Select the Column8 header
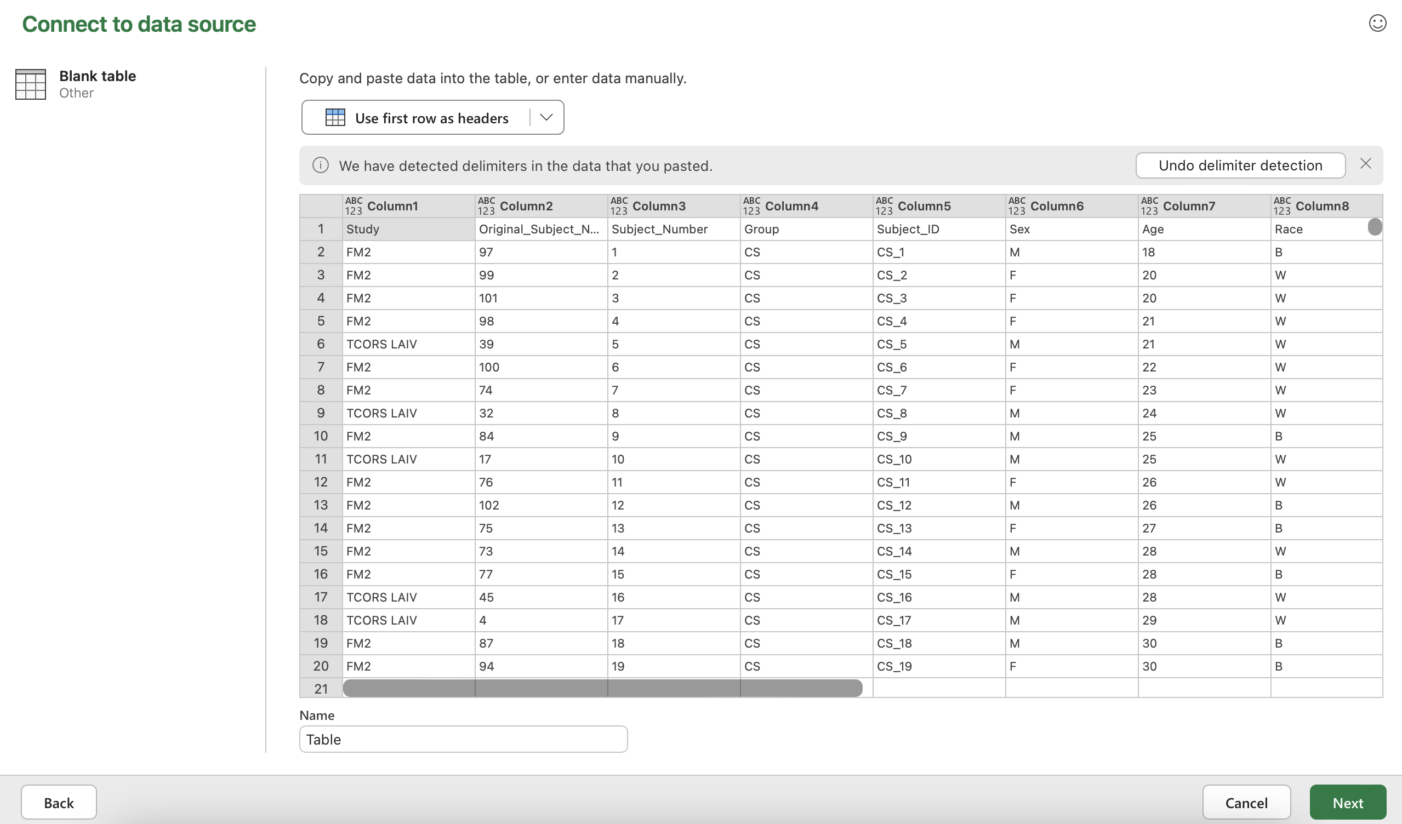Viewport: 1402px width, 824px height. click(x=1322, y=205)
